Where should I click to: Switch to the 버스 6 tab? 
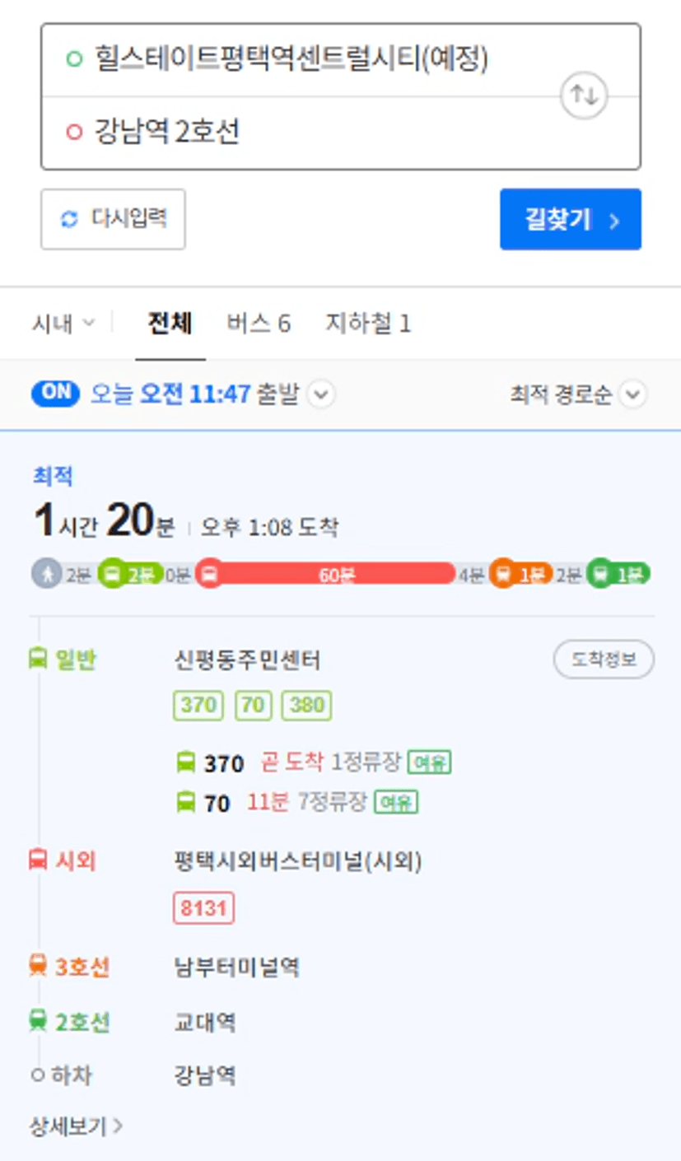tap(259, 324)
